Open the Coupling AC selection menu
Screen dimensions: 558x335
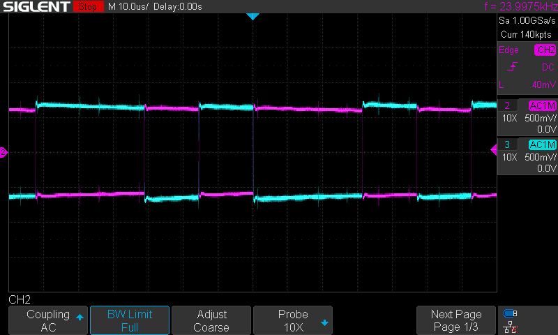(47, 320)
